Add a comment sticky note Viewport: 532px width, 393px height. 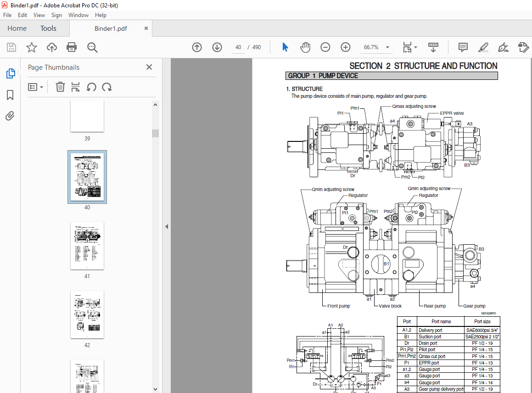[x=463, y=47]
